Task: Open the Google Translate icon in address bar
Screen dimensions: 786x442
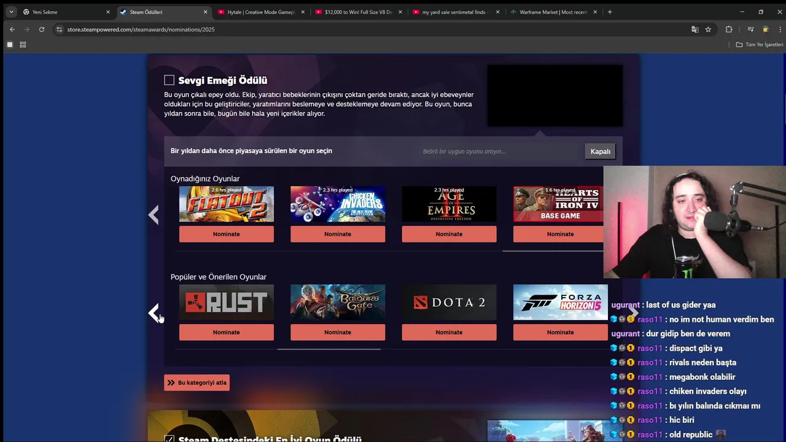Action: (695, 29)
